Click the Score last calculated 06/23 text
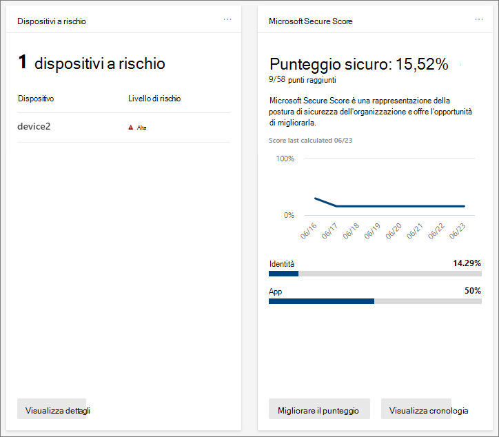Image resolution: width=499 pixels, height=437 pixels. tap(311, 141)
